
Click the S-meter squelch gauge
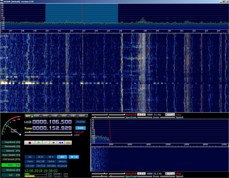point(12,126)
